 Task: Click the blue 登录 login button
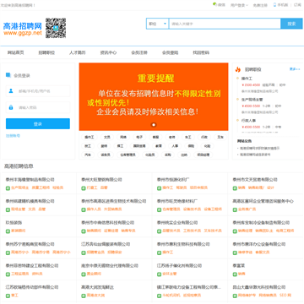point(38,124)
